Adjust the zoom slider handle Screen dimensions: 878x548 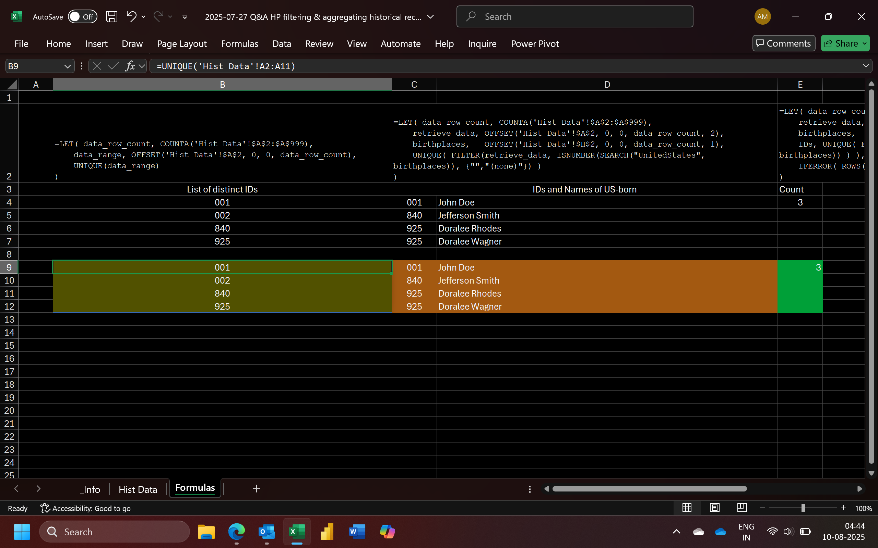click(x=803, y=508)
